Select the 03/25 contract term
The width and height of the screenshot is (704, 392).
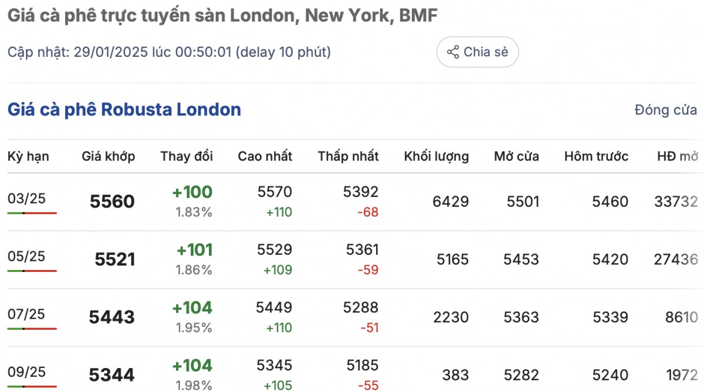pos(26,199)
